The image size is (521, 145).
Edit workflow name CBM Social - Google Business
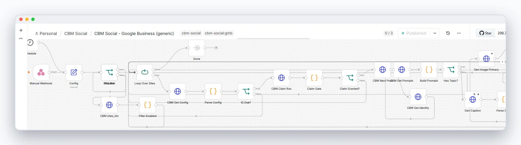[134, 33]
